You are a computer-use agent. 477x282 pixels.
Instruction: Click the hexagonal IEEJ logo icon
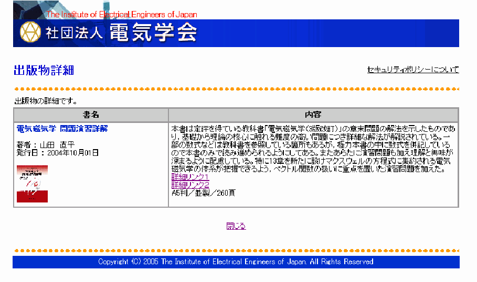[x=30, y=32]
